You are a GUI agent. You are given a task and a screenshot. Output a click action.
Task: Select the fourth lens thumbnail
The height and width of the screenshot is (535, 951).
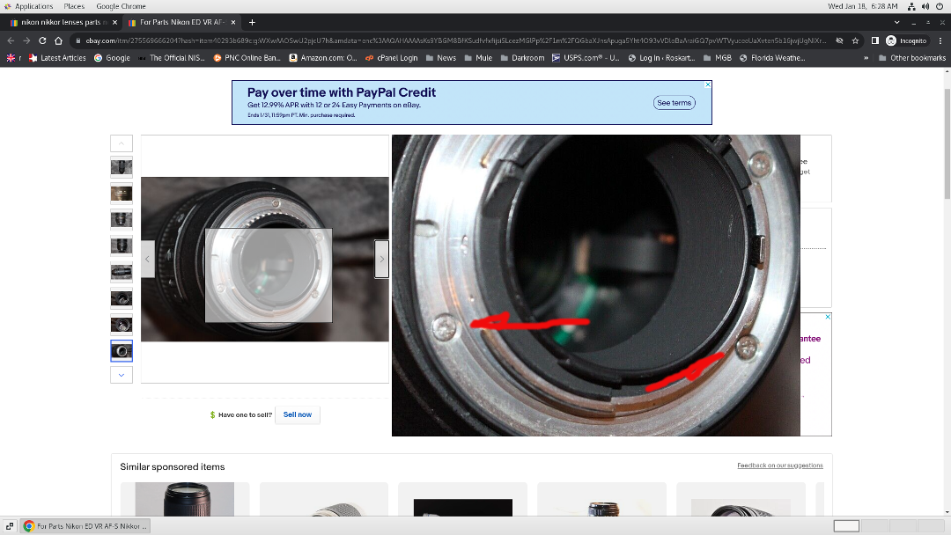tap(122, 246)
